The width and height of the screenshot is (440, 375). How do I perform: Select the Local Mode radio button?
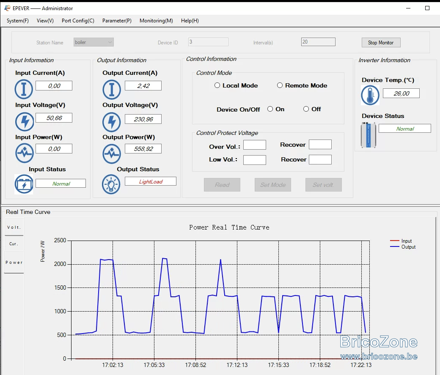click(217, 85)
